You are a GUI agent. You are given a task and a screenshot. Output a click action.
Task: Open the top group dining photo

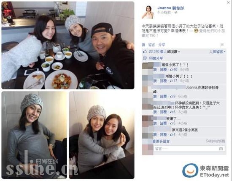pos(68,45)
